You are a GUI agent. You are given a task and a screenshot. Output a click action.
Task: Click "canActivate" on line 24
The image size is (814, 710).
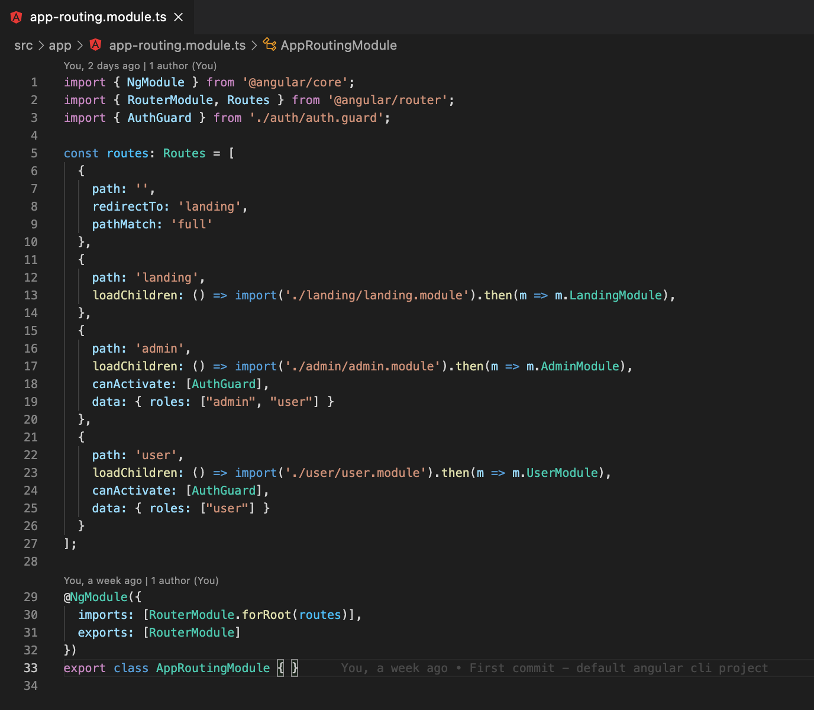[x=131, y=490]
